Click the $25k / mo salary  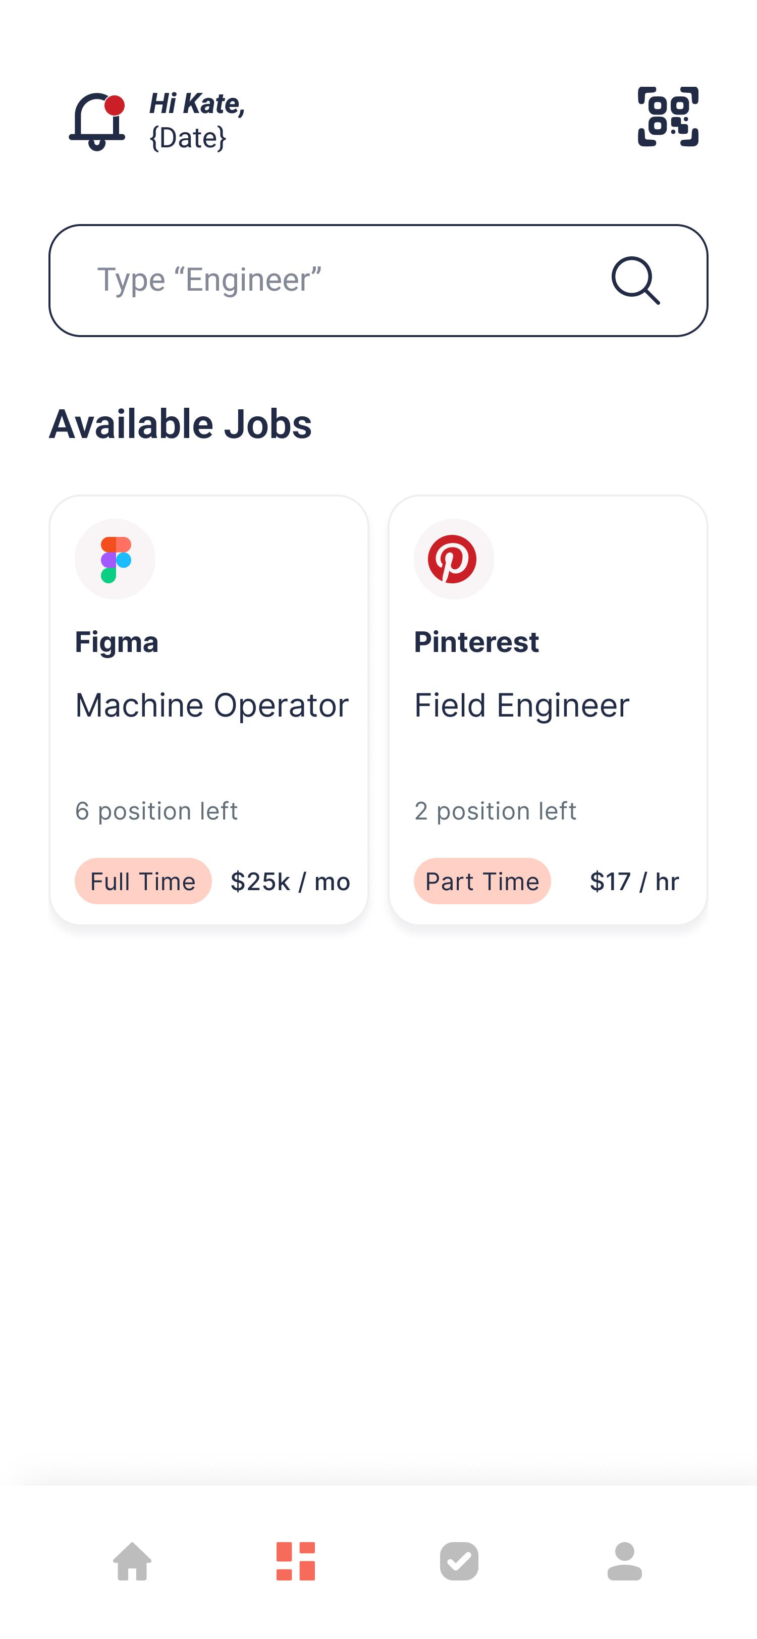tap(290, 881)
